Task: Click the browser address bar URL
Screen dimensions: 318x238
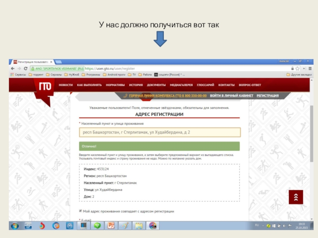Action: (x=110, y=69)
